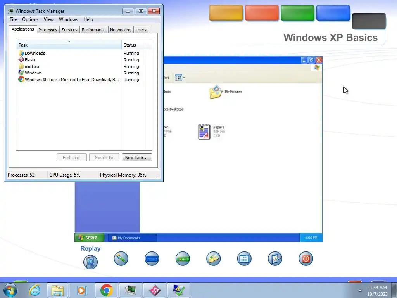The height and width of the screenshot is (298, 397).
Task: Open the Options menu in Task Manager
Action: pos(30,19)
